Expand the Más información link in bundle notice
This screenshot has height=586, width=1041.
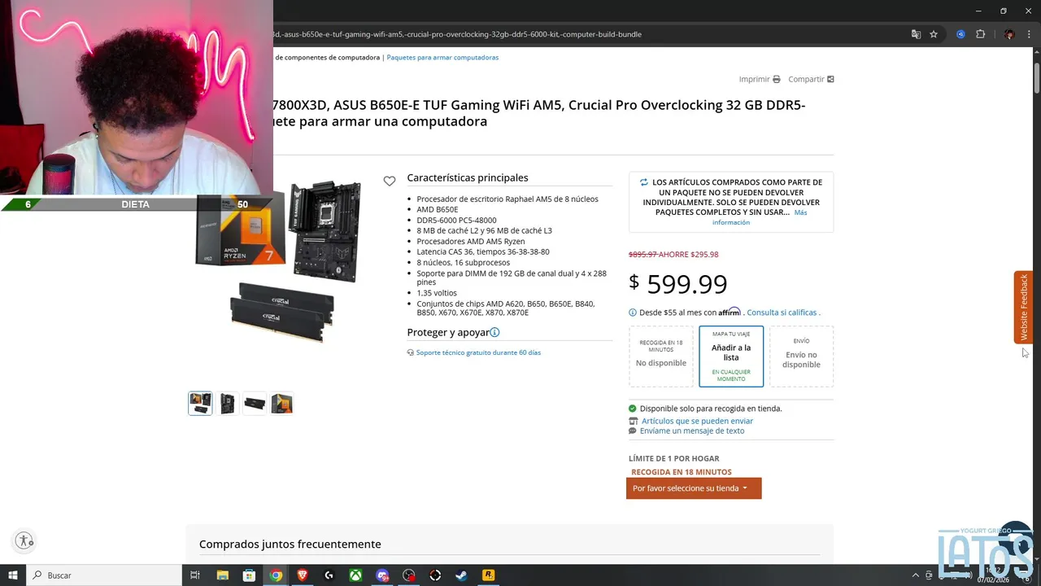click(760, 217)
